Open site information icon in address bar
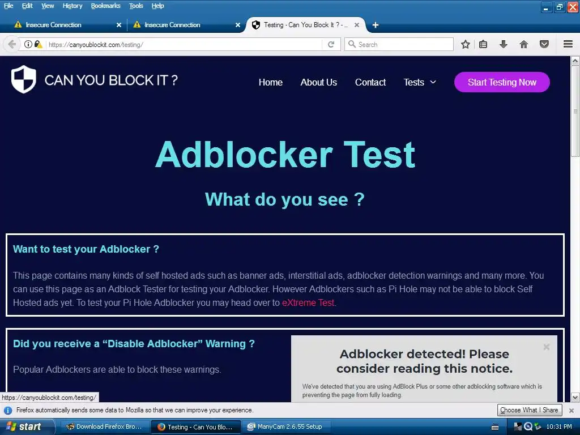 coord(28,44)
